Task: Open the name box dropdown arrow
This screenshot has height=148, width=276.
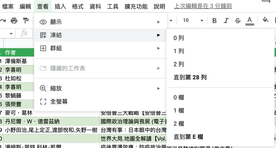Action: 11,33
